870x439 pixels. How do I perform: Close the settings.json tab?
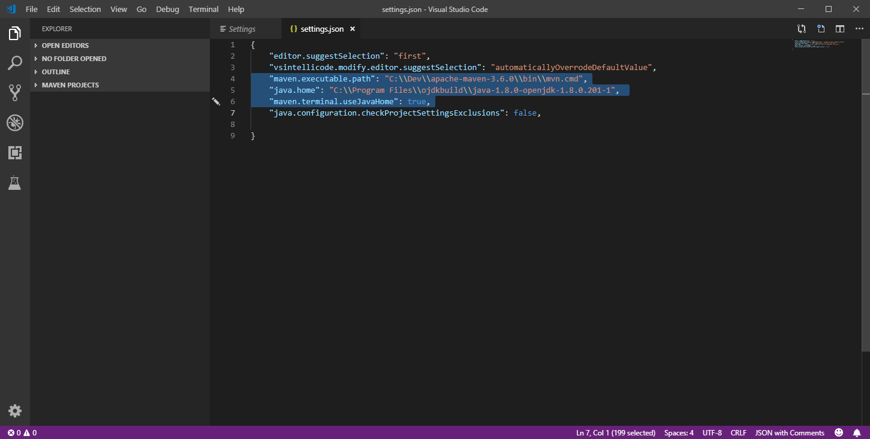tap(353, 29)
